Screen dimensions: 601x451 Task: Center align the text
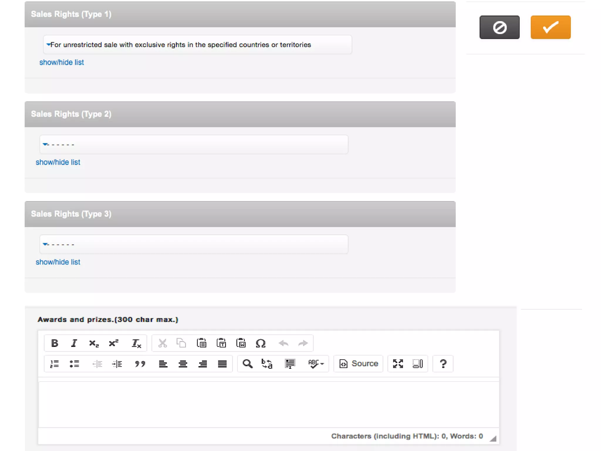[183, 364]
